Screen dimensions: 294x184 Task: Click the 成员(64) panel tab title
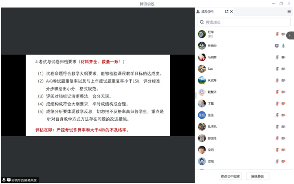[x=207, y=12]
